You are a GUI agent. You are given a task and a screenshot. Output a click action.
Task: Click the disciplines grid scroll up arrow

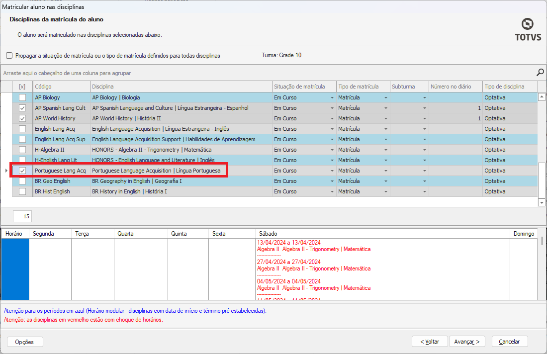pyautogui.click(x=542, y=97)
